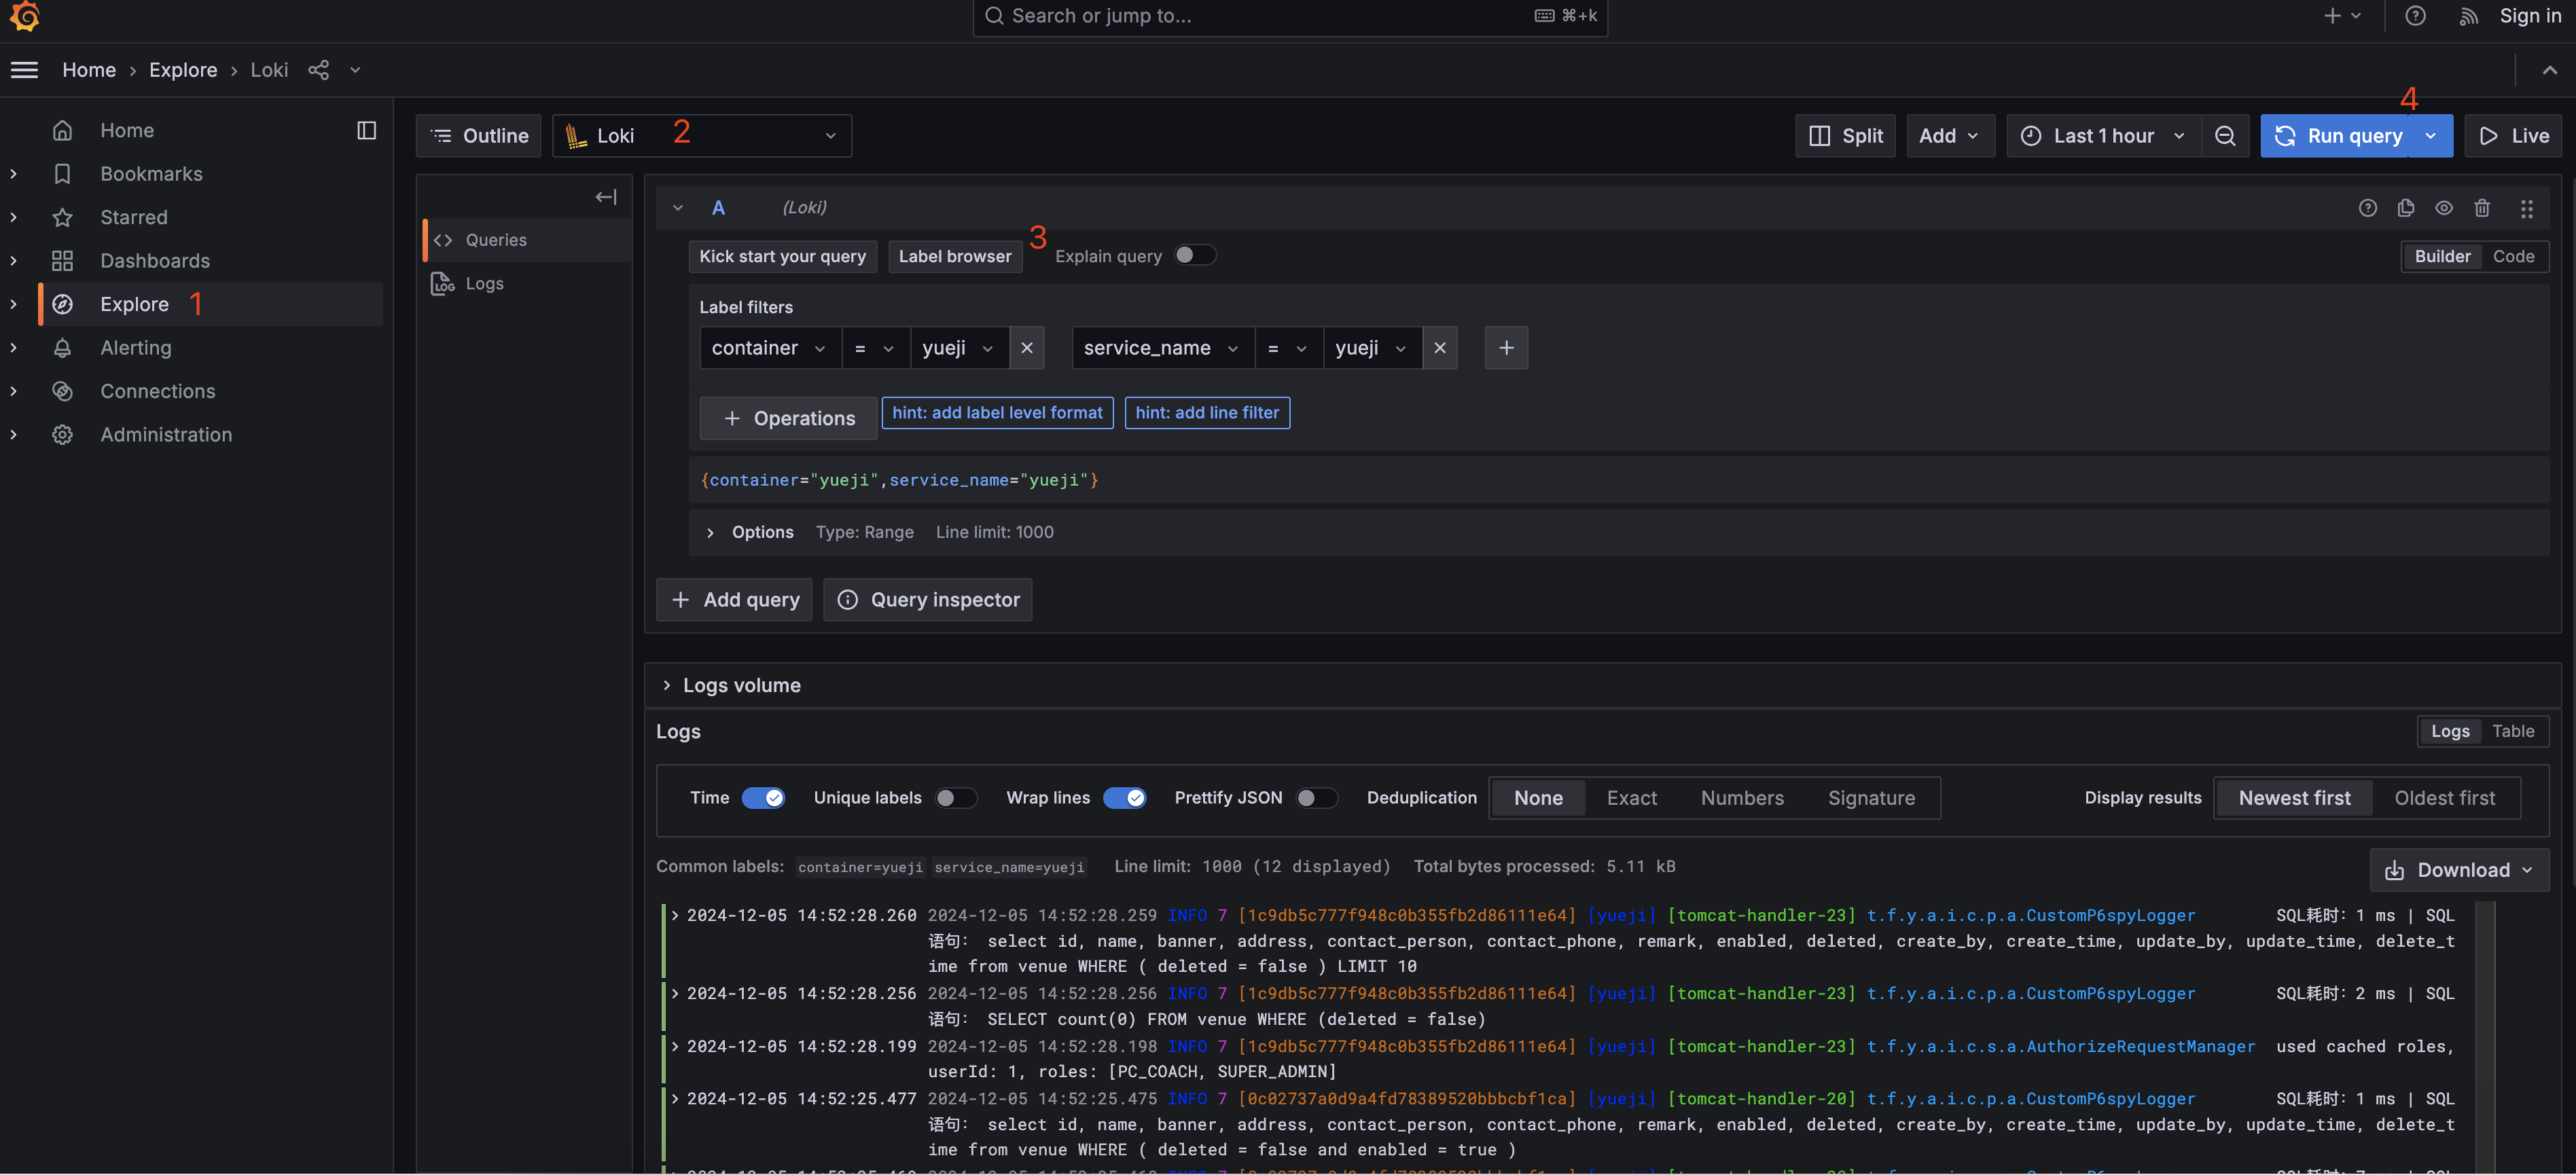
Task: Toggle query A visibility eye icon
Action: click(2443, 208)
